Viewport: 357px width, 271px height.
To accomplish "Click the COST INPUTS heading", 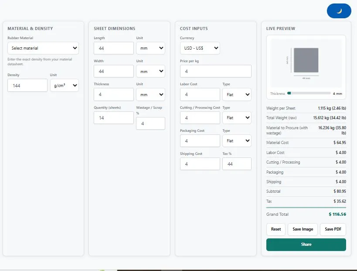I will (194, 29).
